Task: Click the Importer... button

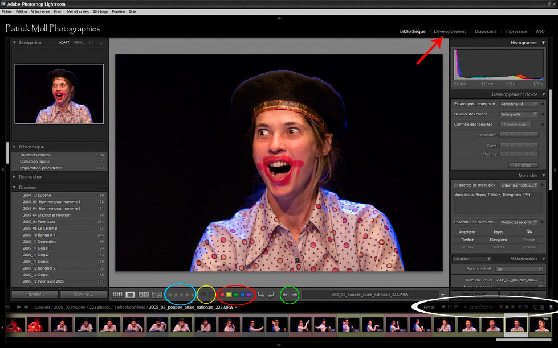Action: click(x=35, y=295)
